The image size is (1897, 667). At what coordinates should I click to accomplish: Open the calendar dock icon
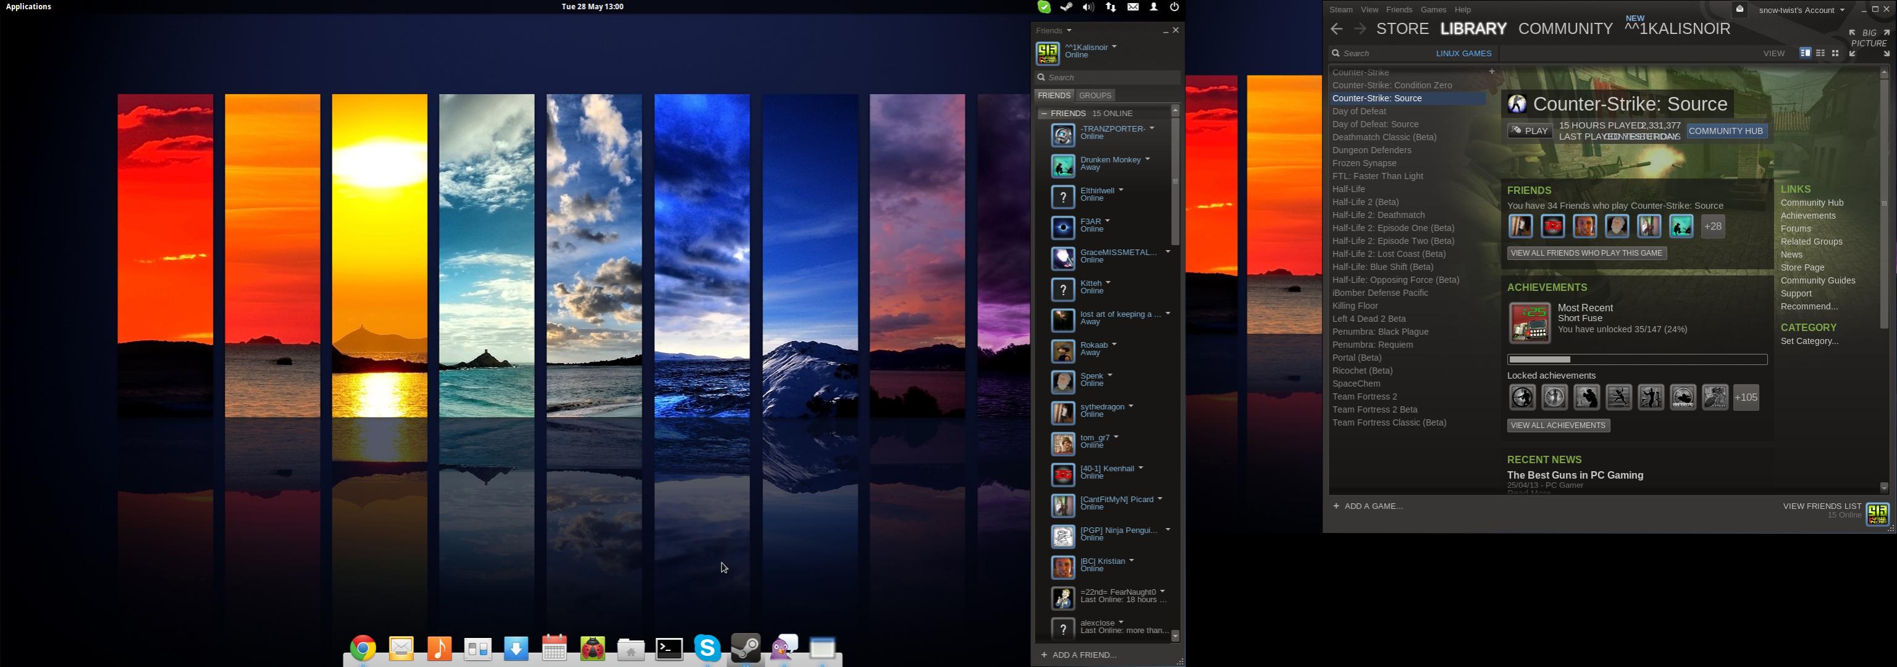[x=554, y=648]
